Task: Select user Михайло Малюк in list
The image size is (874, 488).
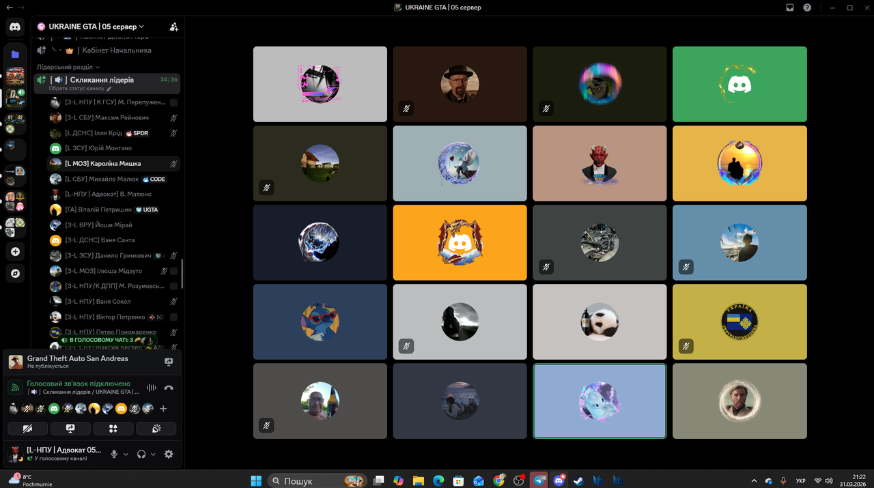Action: click(x=114, y=179)
